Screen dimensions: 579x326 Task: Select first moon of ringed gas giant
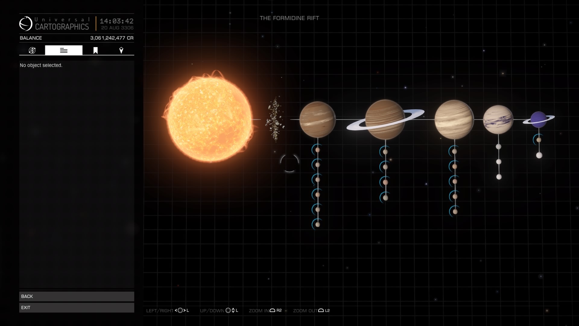(385, 152)
